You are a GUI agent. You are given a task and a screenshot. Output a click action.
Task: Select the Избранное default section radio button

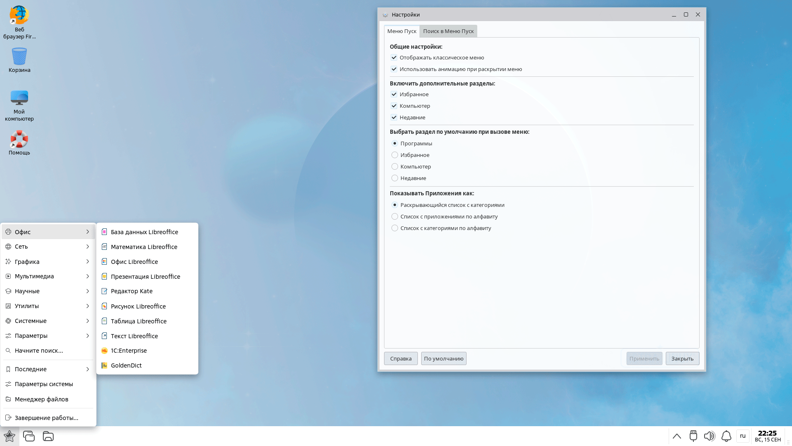click(x=395, y=155)
